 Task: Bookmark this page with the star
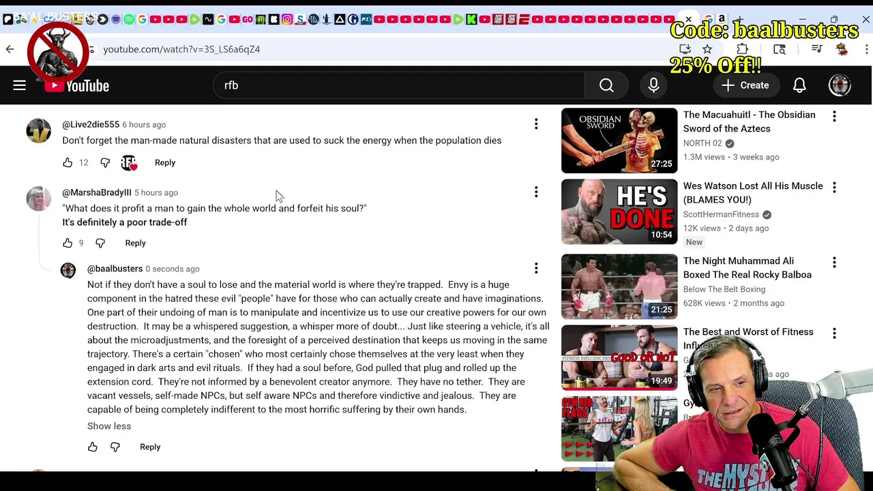(707, 49)
